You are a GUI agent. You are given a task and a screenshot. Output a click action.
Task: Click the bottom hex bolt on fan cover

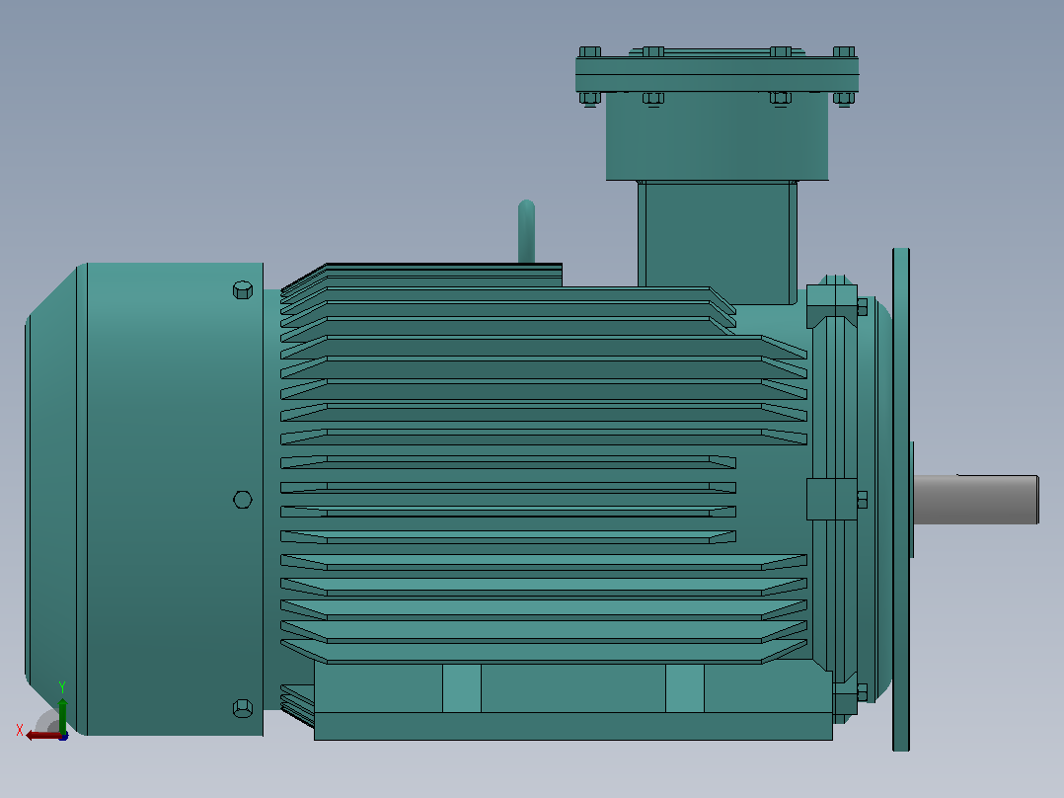(x=243, y=708)
